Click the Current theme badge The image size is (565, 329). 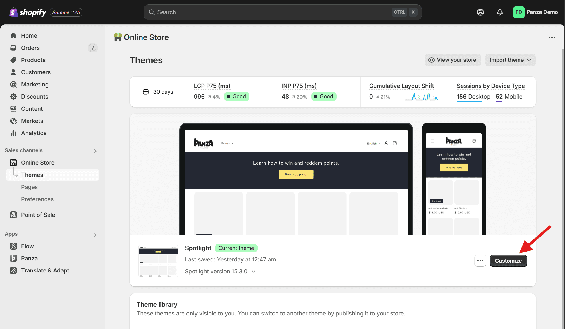(236, 248)
